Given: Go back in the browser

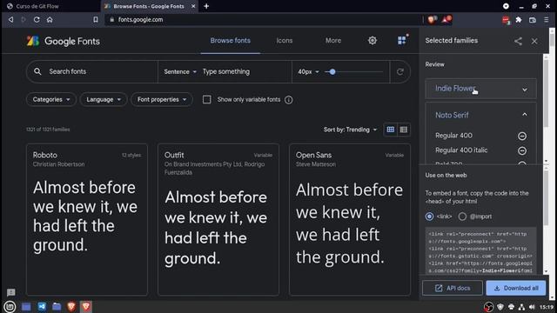Looking at the screenshot, I should point(10,19).
